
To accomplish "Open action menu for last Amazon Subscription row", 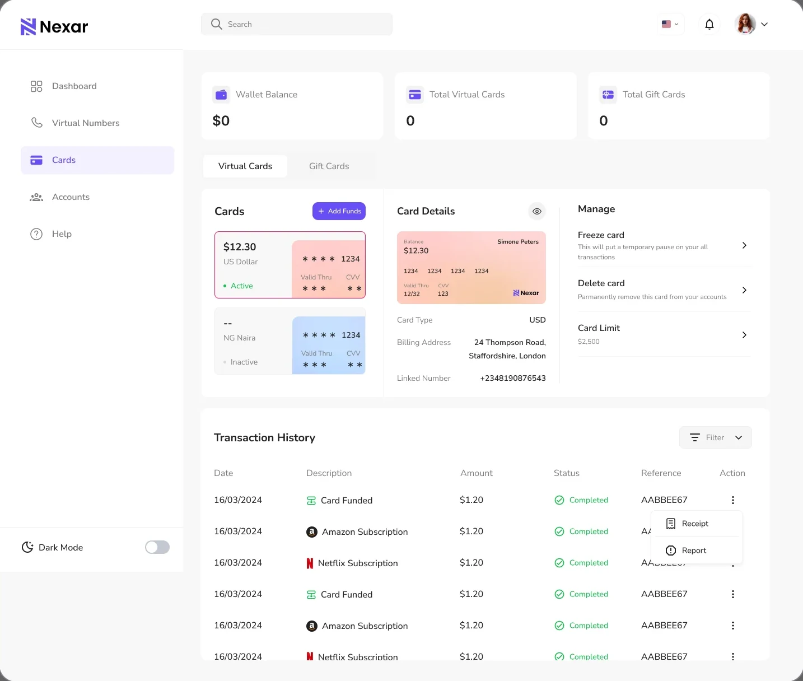I will [733, 626].
